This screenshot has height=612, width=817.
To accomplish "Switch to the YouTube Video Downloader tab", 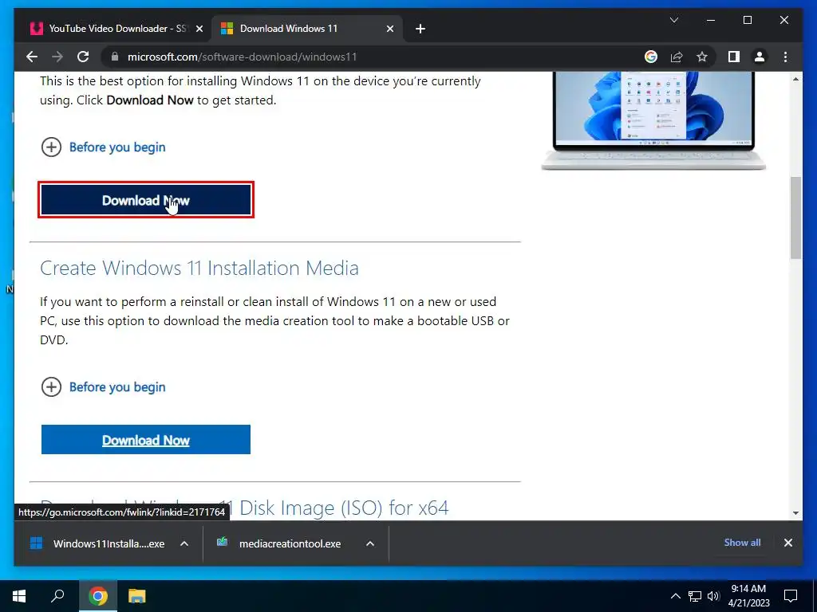I will coord(115,29).
